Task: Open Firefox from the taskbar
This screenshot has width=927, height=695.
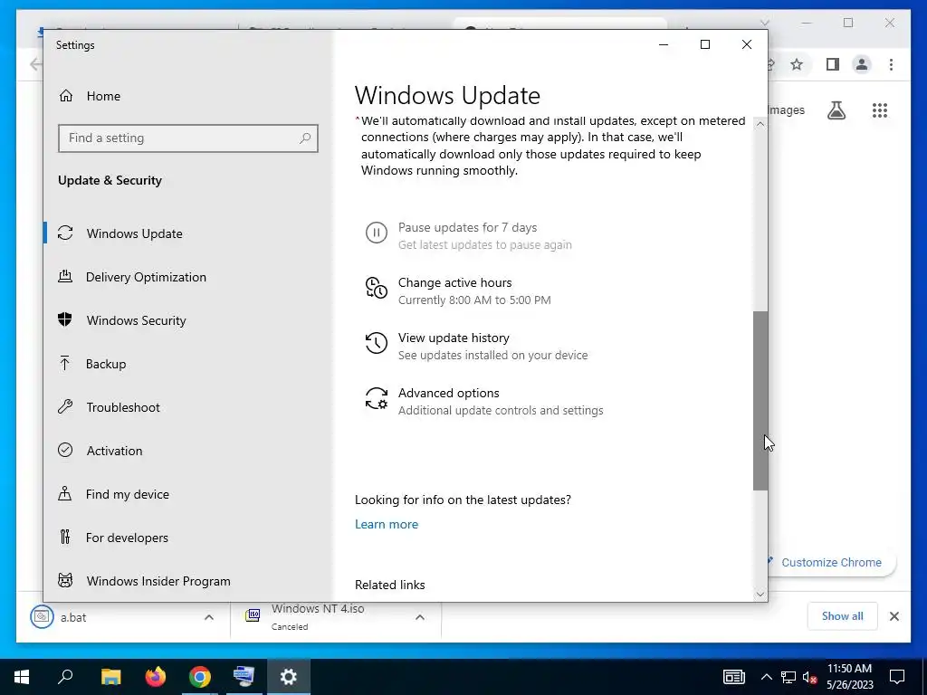Action: 156,677
